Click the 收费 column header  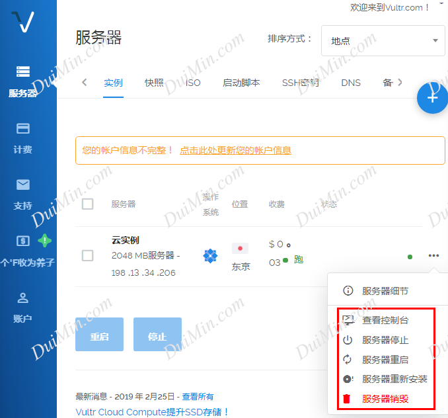pyautogui.click(x=277, y=204)
